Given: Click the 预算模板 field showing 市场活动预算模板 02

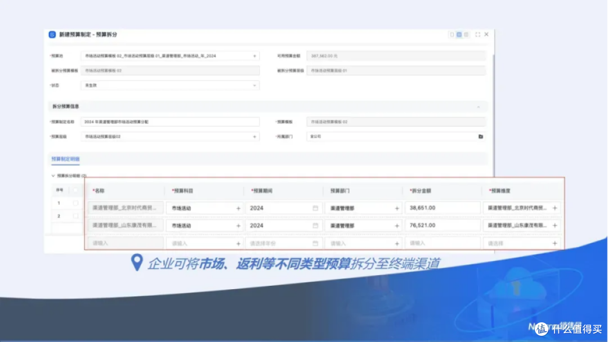Looking at the screenshot, I should tap(396, 121).
